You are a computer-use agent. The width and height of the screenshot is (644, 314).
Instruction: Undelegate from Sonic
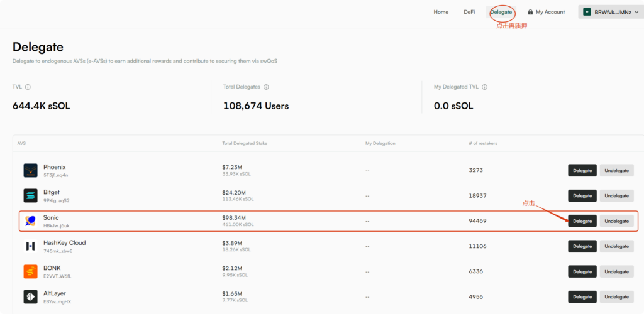click(x=616, y=221)
